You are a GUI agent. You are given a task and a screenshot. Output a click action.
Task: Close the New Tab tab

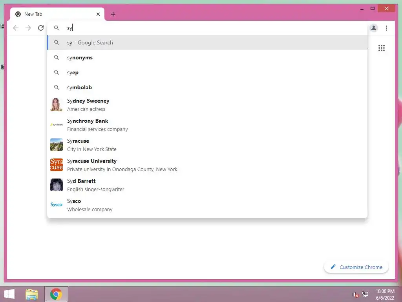[x=98, y=14]
